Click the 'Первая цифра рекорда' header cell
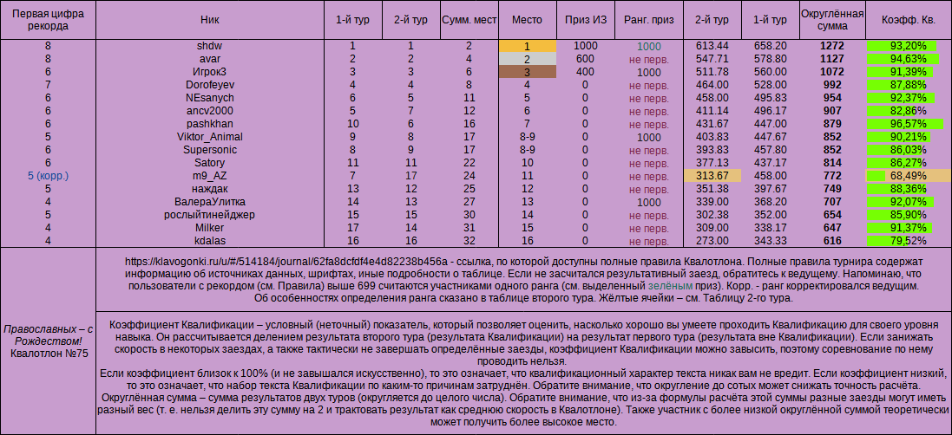 [48, 20]
